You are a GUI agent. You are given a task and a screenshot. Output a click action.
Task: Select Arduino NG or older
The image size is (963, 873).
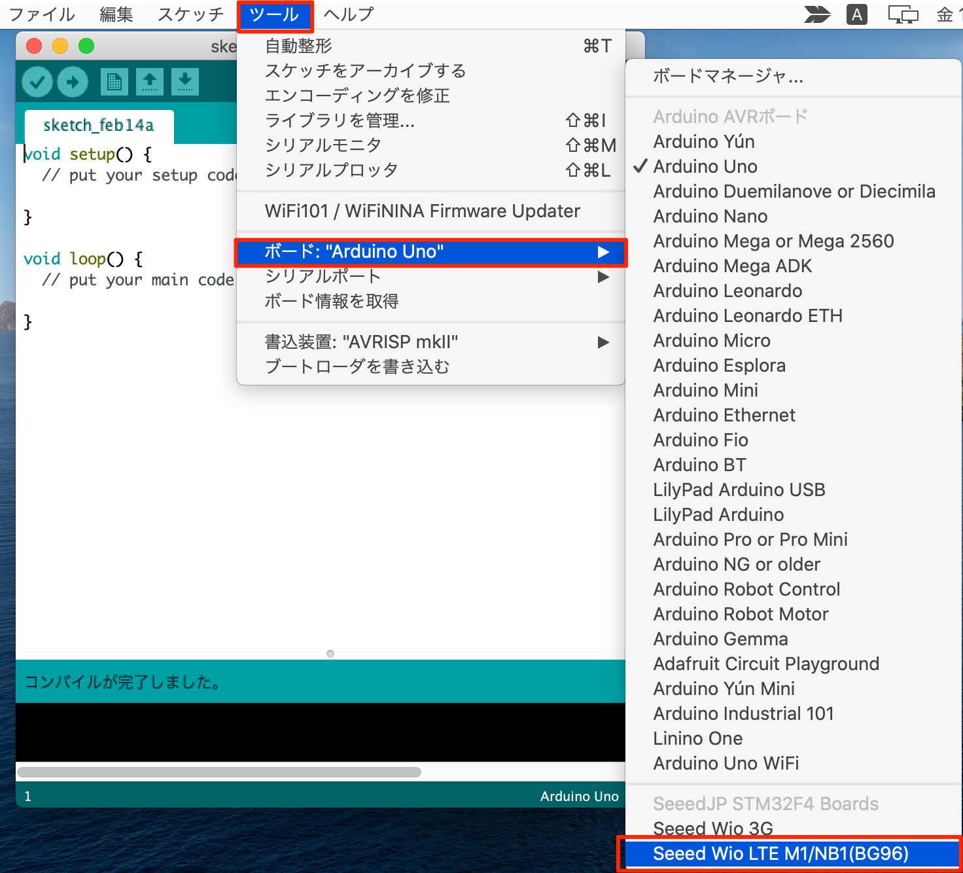pos(793,564)
